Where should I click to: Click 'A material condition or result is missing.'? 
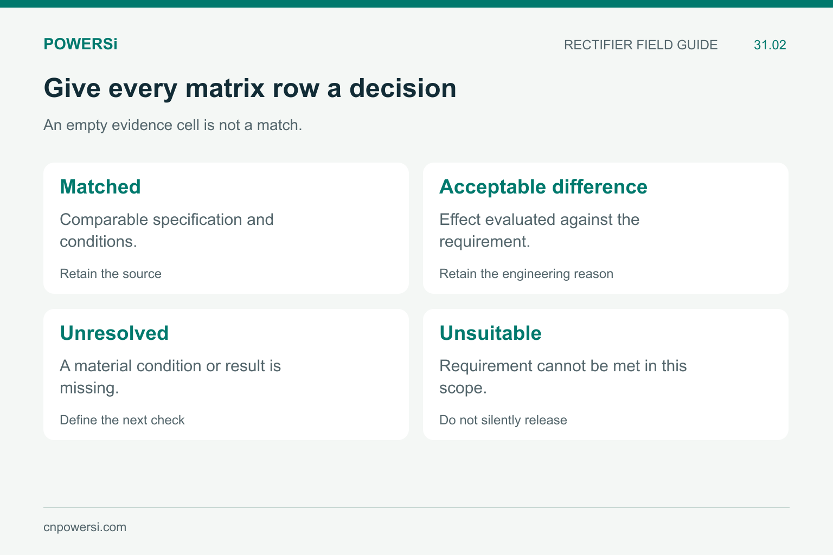tap(170, 377)
